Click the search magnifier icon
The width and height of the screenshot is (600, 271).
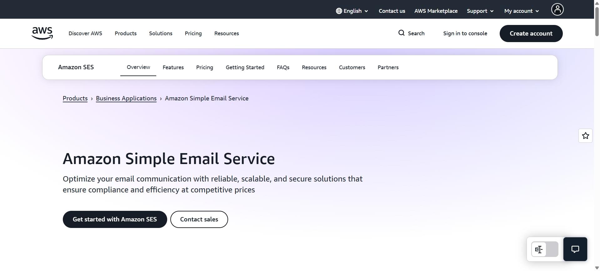click(401, 33)
